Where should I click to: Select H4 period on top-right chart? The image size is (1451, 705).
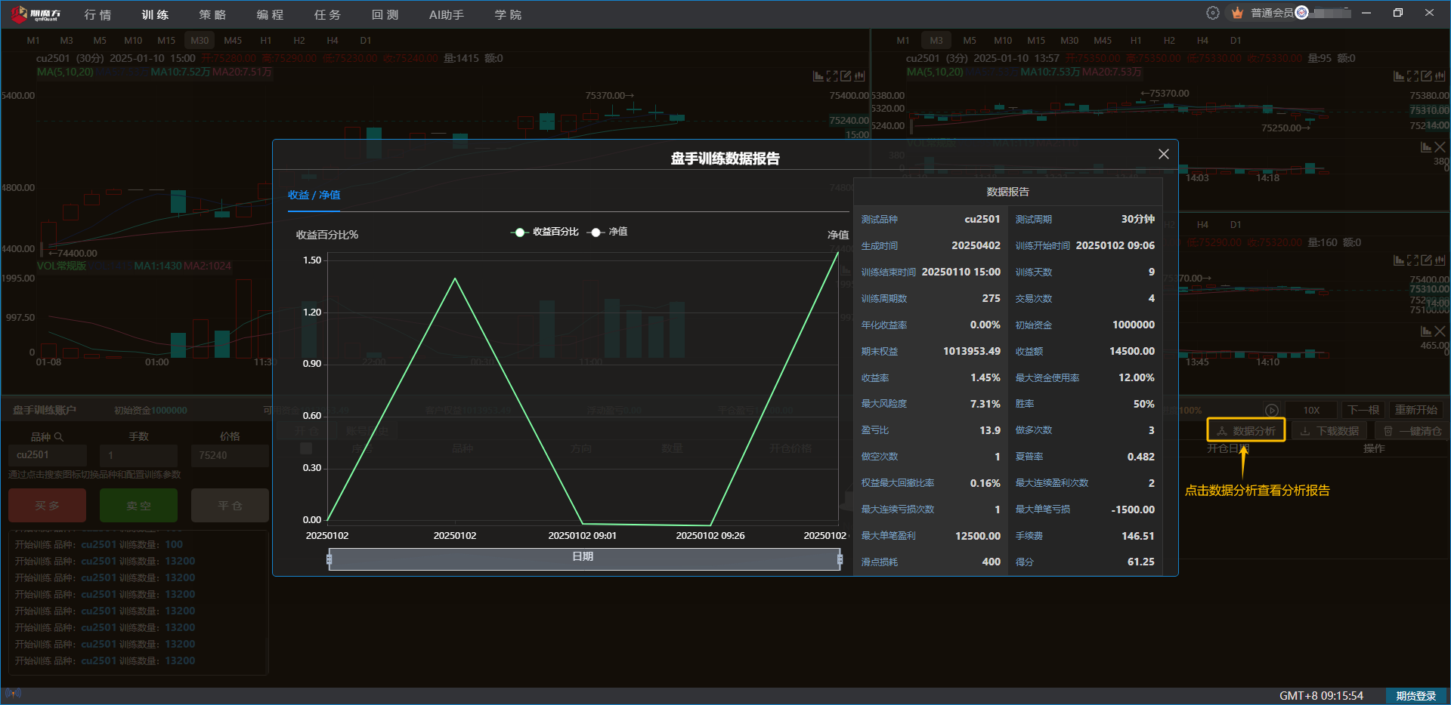[1202, 40]
